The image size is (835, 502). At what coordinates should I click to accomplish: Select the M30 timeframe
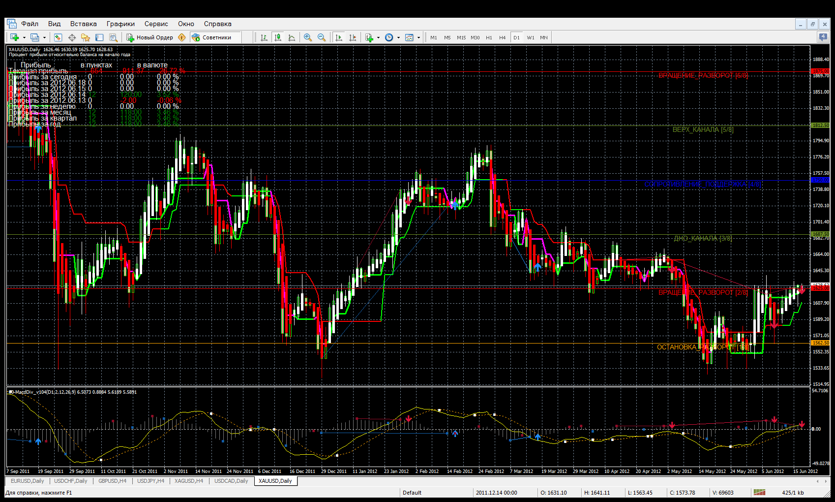[x=475, y=37]
